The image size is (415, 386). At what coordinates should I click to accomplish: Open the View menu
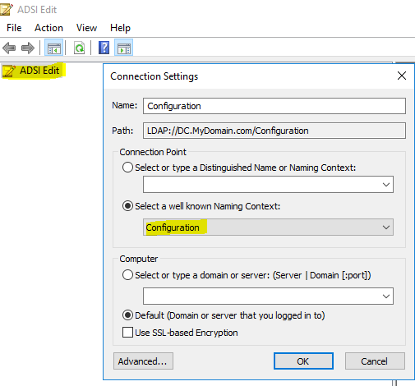(x=86, y=28)
